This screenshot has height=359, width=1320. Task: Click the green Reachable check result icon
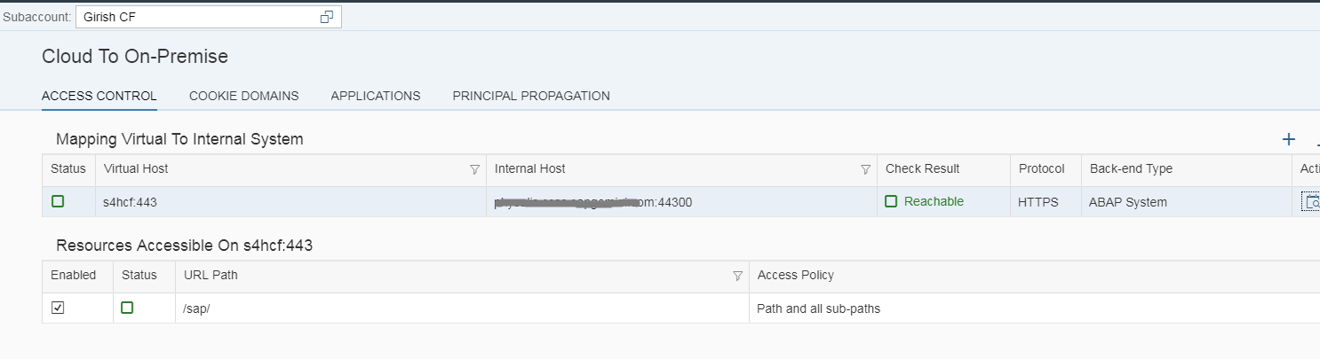pos(892,201)
